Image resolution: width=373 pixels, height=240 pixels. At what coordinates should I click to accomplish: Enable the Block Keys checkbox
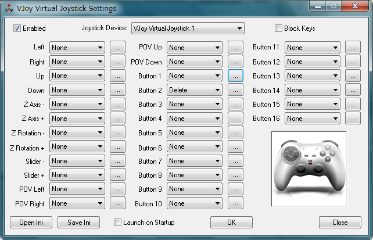click(x=278, y=28)
